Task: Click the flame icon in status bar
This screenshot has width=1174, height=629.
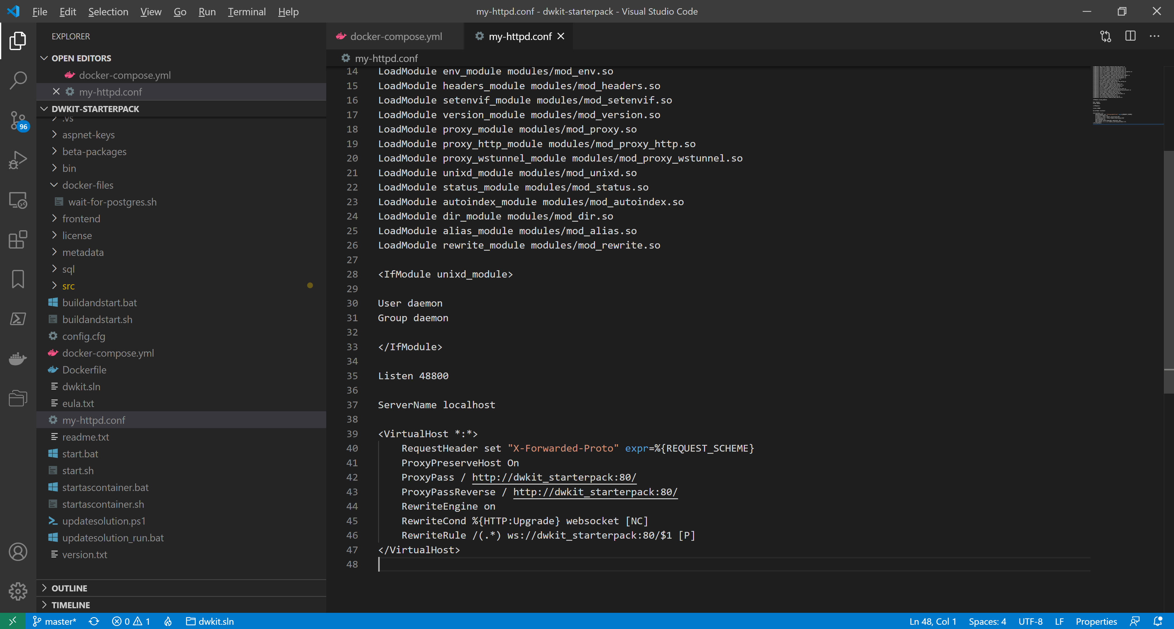Action: pos(168,621)
